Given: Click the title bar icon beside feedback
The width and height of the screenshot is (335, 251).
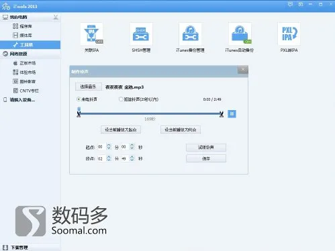Looking at the screenshot, I should 301,4.
